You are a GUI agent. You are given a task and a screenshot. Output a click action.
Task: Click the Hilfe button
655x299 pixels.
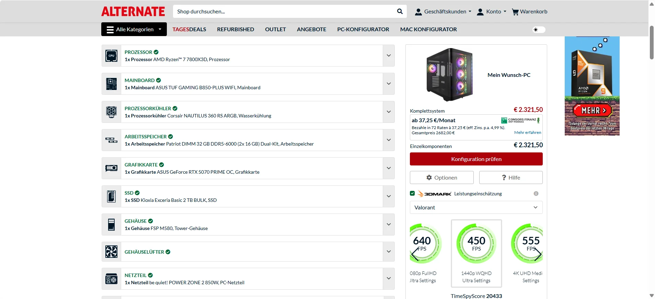tap(511, 177)
